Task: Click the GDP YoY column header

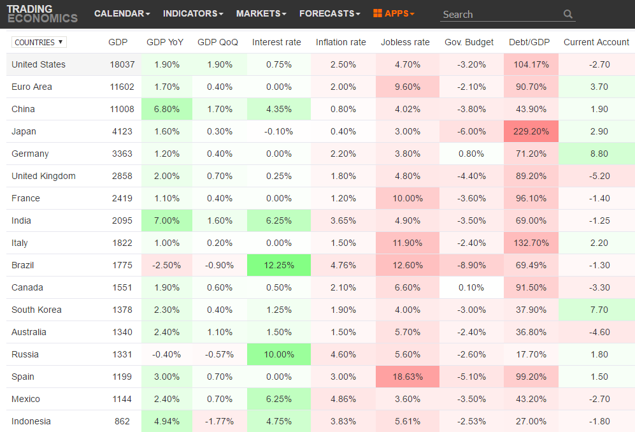Action: [x=165, y=42]
